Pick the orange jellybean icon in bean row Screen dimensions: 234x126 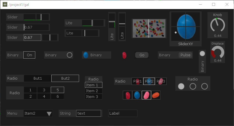pyautogui.click(x=156, y=95)
